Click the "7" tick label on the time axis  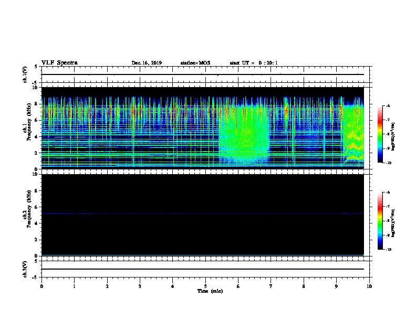point(271,286)
